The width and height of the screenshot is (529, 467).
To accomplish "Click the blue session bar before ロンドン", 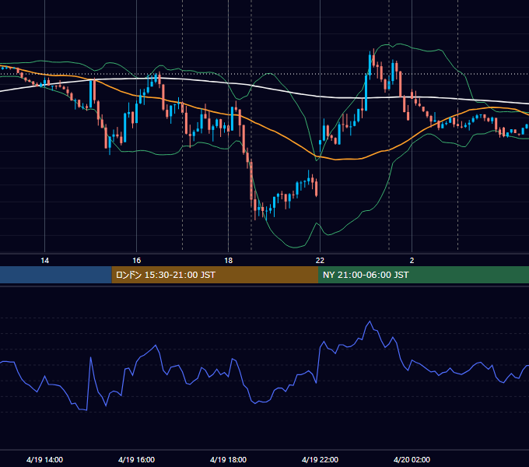I will click(x=56, y=275).
